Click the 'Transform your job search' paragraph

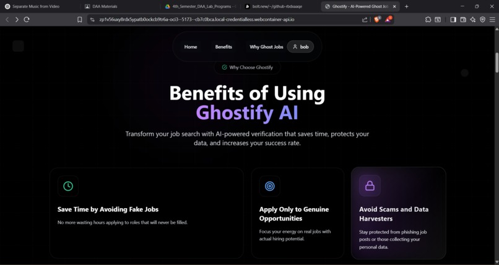click(x=247, y=138)
